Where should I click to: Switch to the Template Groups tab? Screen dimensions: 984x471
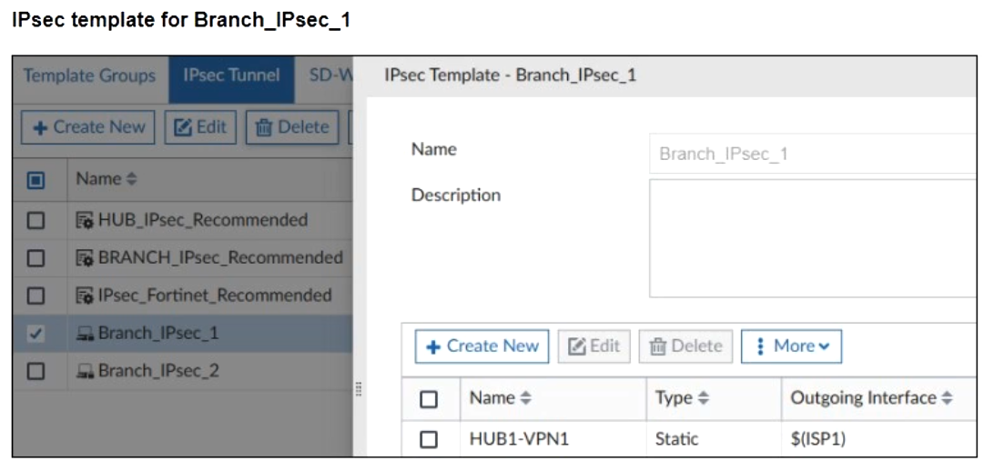pyautogui.click(x=89, y=75)
